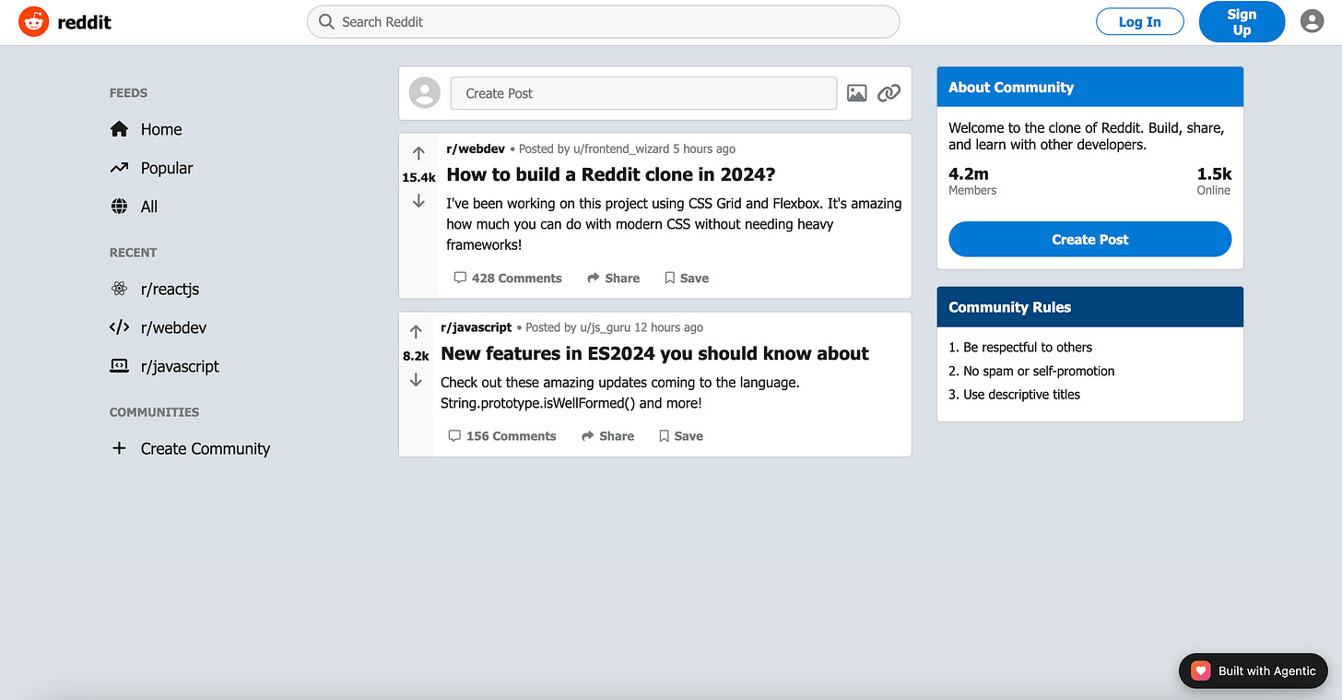Click the r/javascript laptop icon
Viewport: 1342px width, 700px height.
coord(119,366)
